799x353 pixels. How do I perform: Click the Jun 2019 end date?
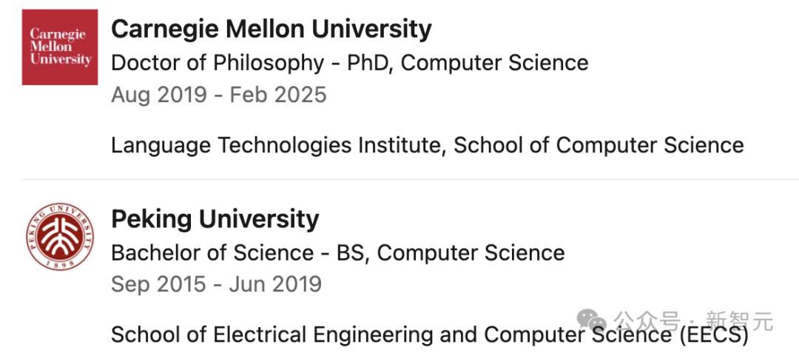[x=276, y=284]
